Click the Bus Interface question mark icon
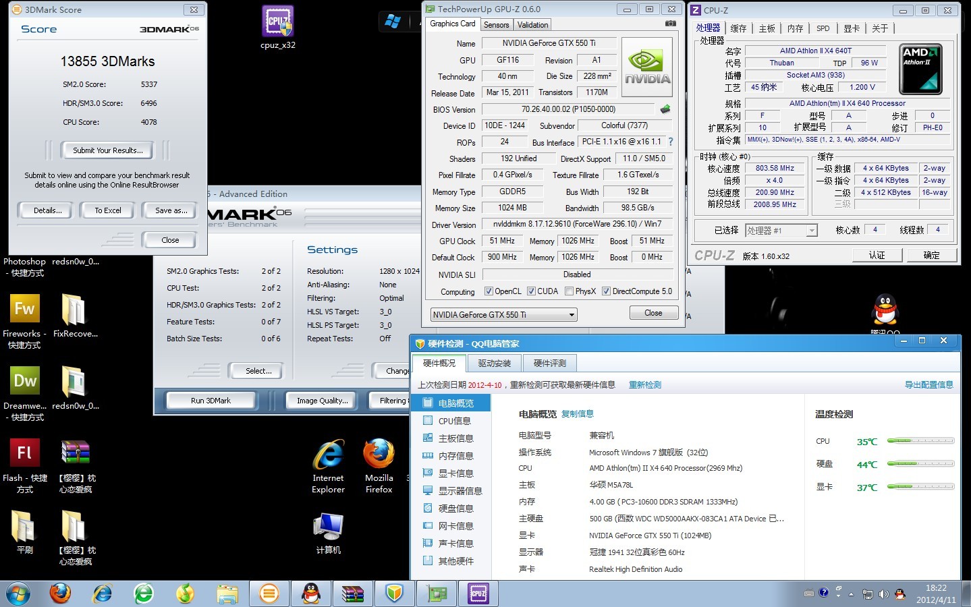The width and height of the screenshot is (971, 607). pyautogui.click(x=670, y=142)
